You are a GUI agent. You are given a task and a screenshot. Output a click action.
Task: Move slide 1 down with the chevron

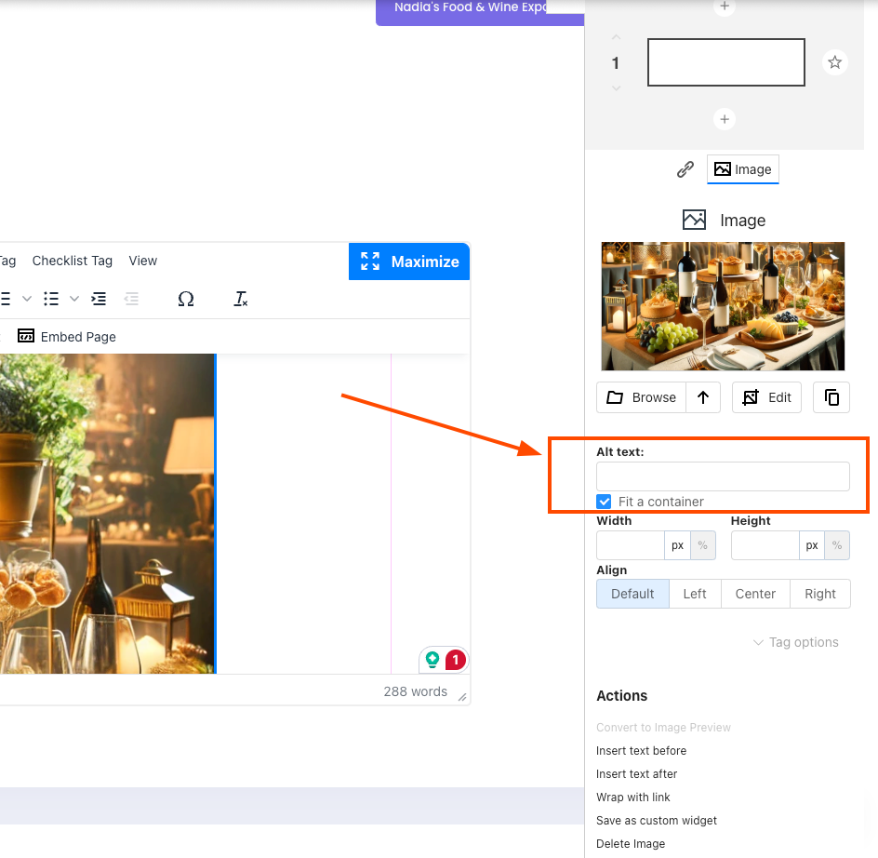pyautogui.click(x=616, y=88)
